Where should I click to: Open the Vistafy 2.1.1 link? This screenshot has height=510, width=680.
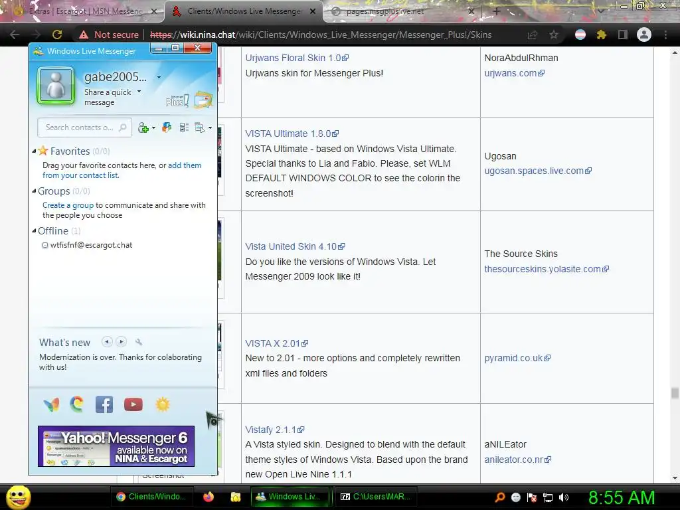[274, 430]
